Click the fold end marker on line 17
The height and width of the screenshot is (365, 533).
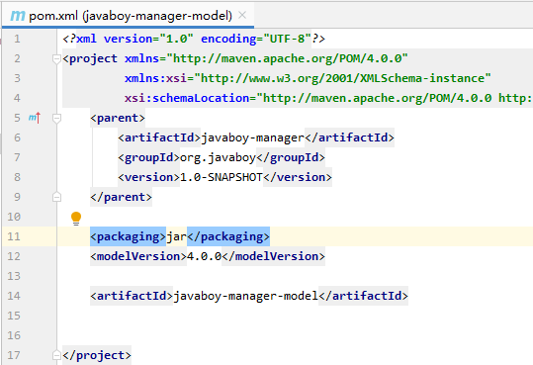(x=56, y=355)
